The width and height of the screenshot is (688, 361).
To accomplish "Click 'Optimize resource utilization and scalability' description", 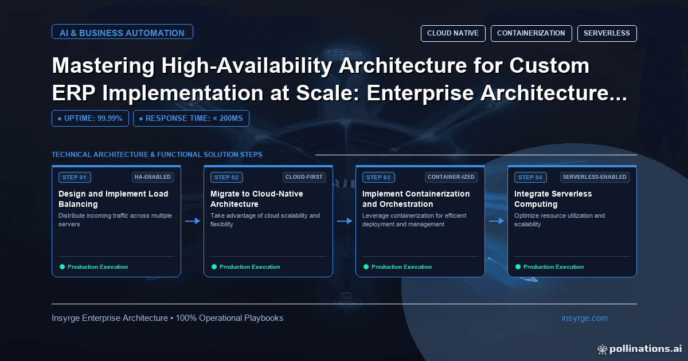I will (560, 220).
